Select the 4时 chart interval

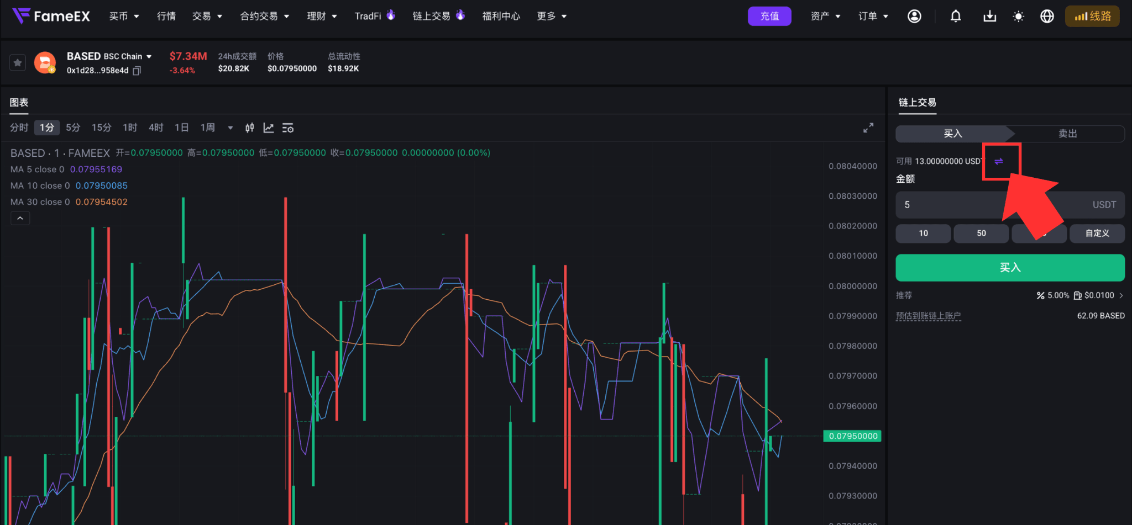pyautogui.click(x=156, y=128)
